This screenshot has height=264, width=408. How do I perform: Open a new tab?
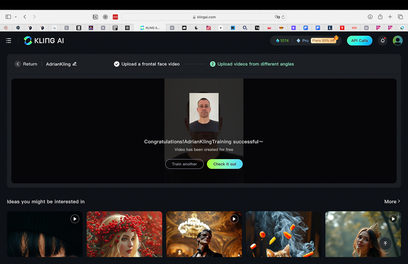(x=390, y=17)
